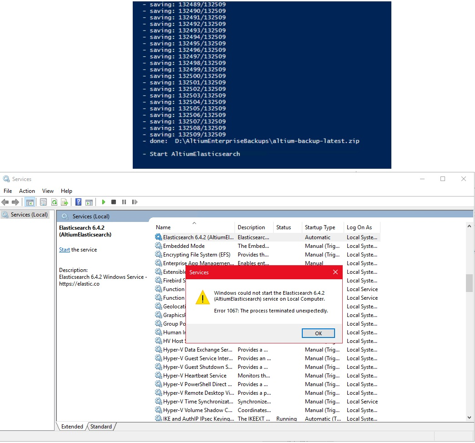Viewport: 475px width, 443px height.
Task: Open the Help menu
Action: [x=66, y=191]
